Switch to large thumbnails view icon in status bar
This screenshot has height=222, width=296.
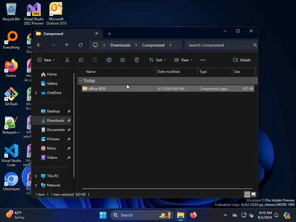254,194
